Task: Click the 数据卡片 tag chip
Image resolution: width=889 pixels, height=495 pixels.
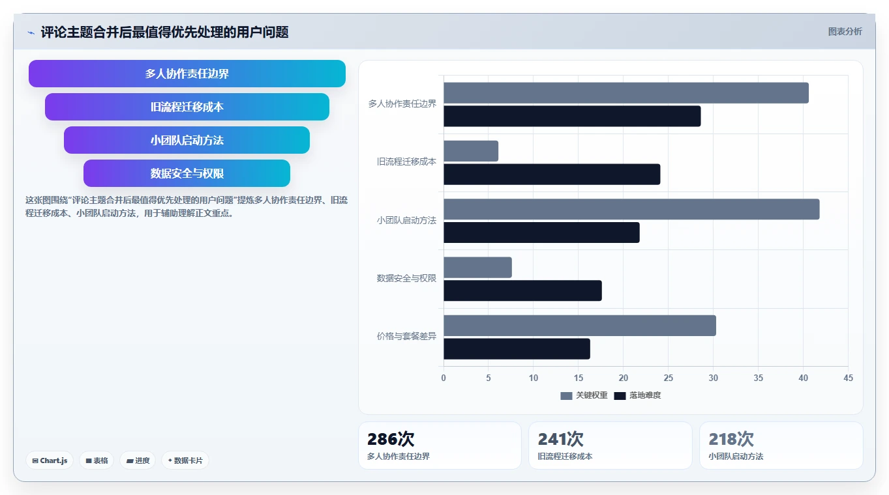Action: point(185,460)
